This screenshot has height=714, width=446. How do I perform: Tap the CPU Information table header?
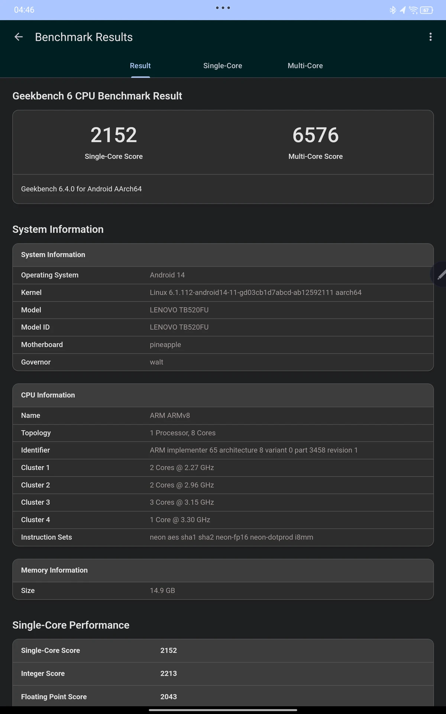point(223,395)
